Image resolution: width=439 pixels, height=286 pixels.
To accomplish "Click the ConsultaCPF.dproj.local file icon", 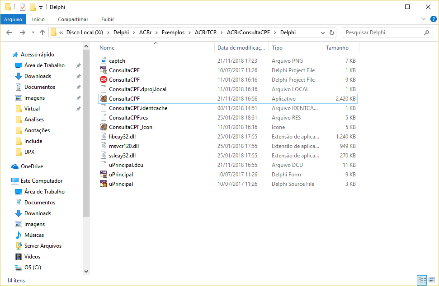I will 104,89.
